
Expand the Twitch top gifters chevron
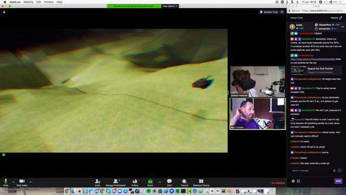pyautogui.click(x=343, y=27)
